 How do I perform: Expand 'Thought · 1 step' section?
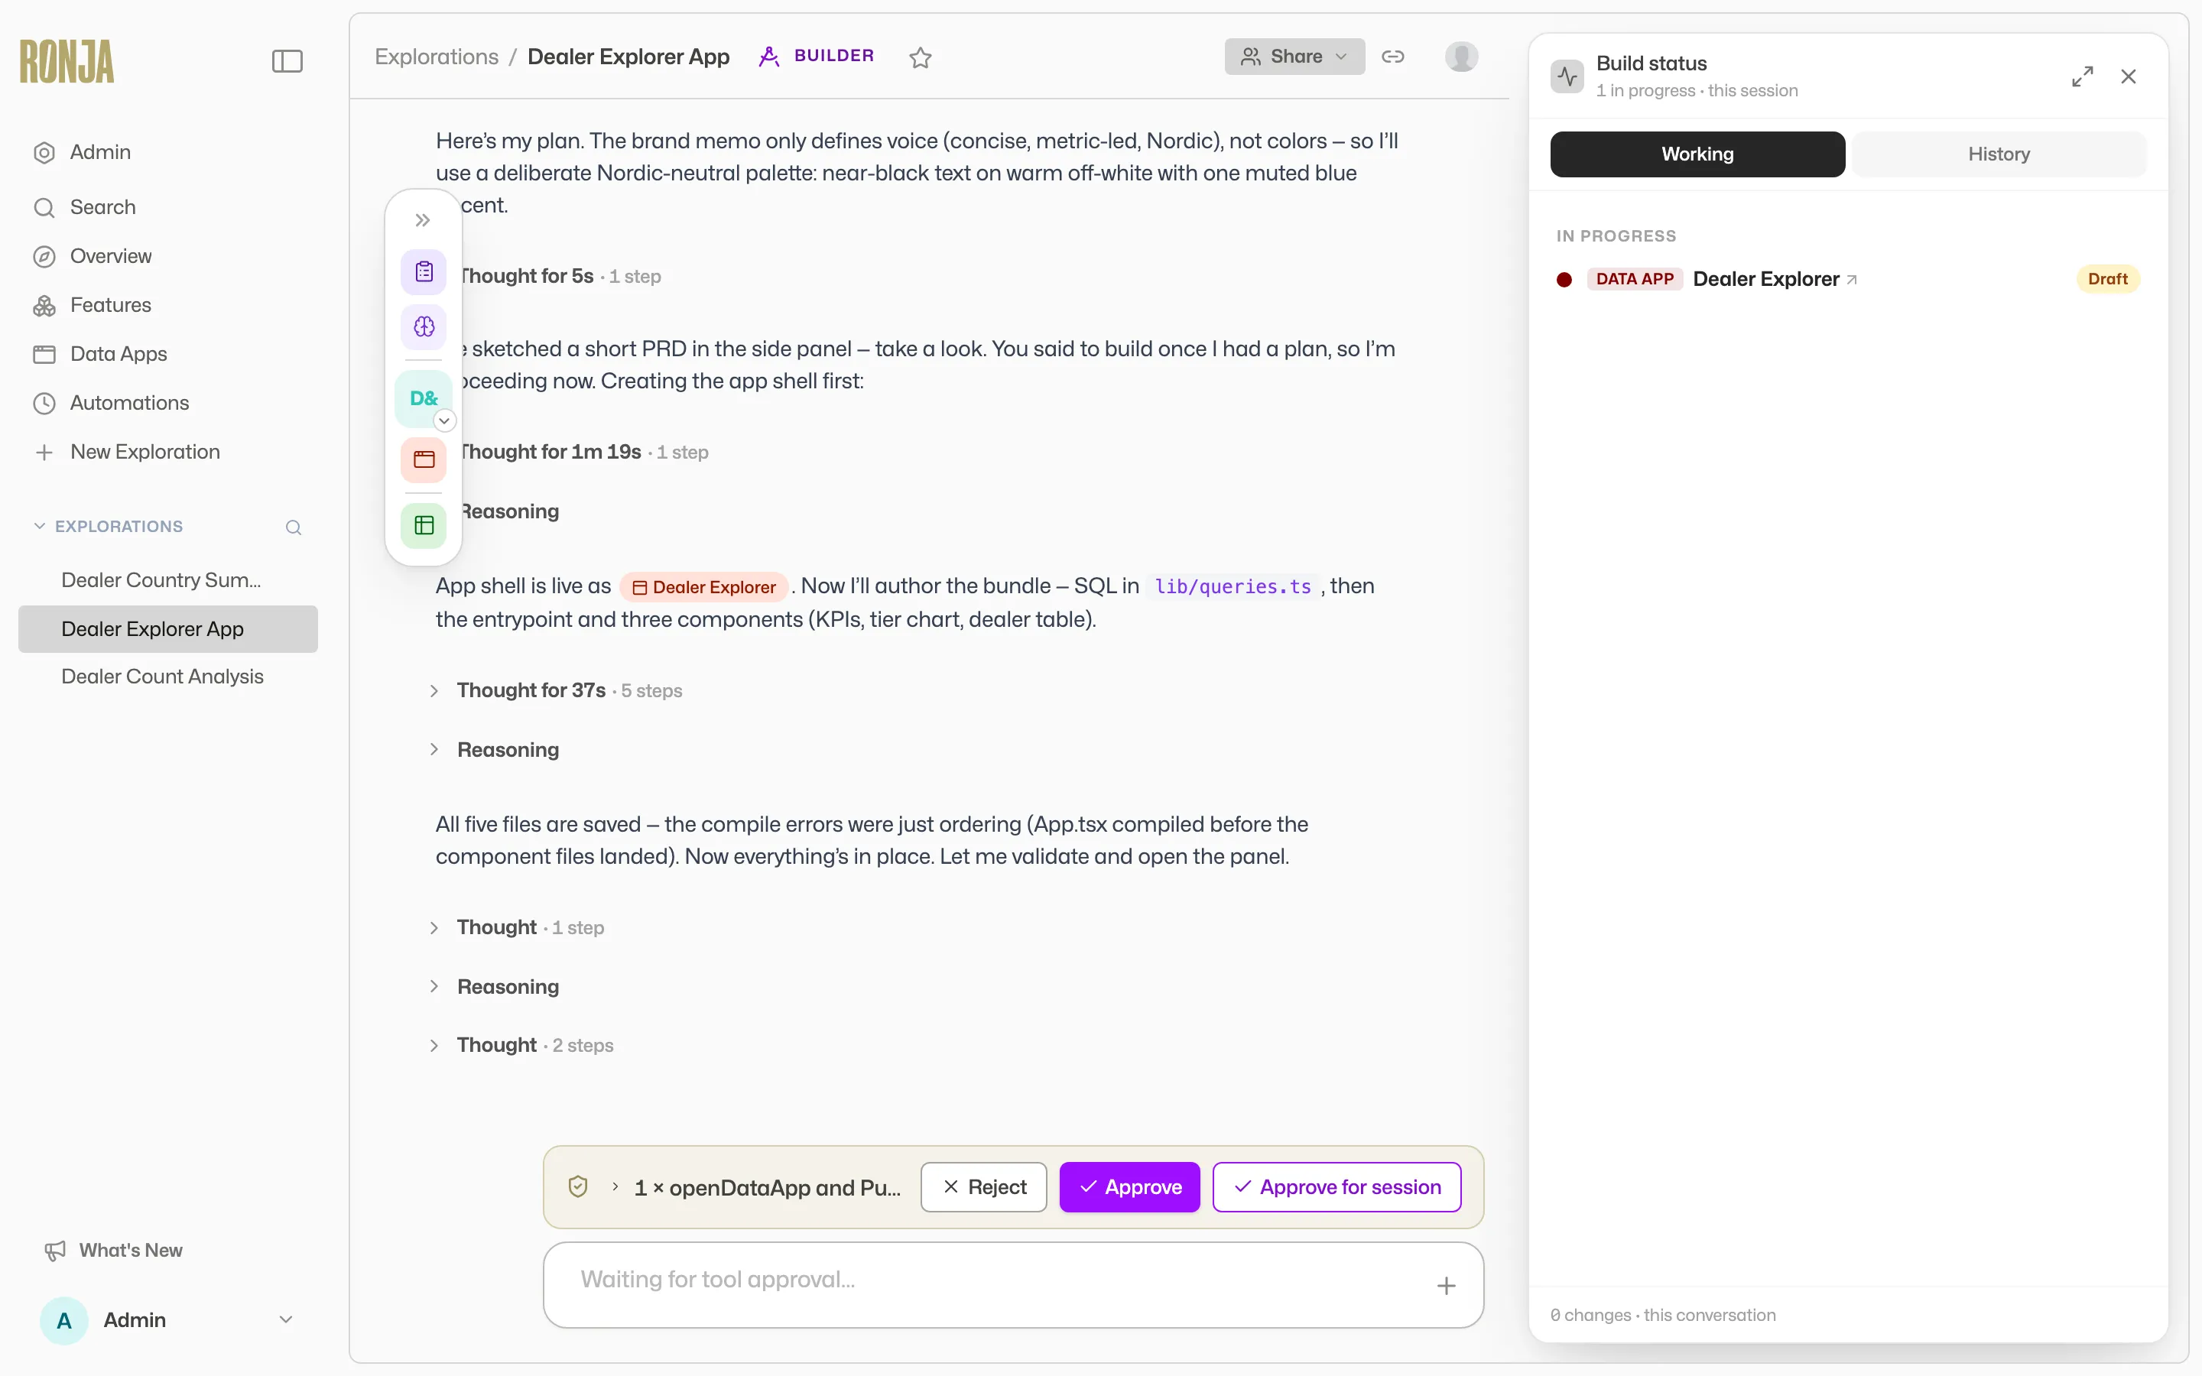click(517, 927)
